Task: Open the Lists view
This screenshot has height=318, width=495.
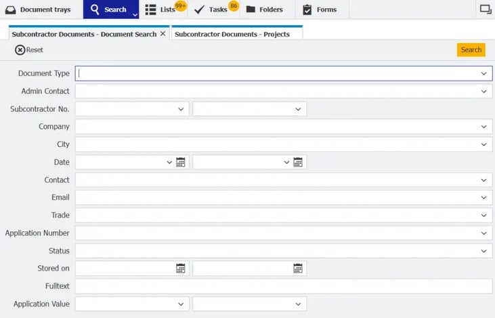Action: pos(160,9)
